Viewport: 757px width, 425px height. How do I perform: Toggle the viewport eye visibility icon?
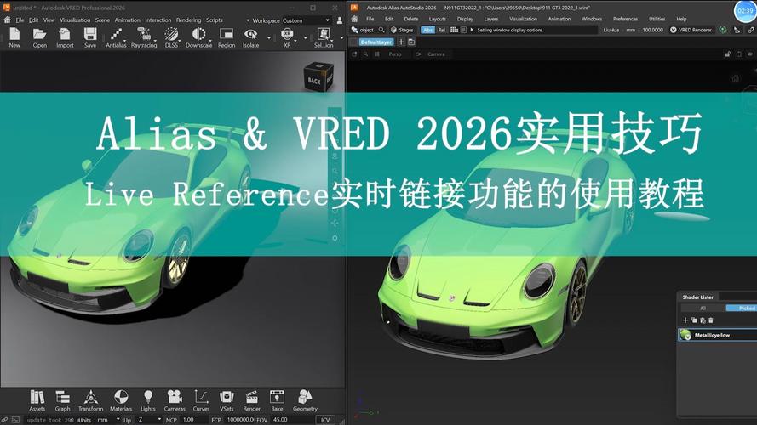[749, 54]
